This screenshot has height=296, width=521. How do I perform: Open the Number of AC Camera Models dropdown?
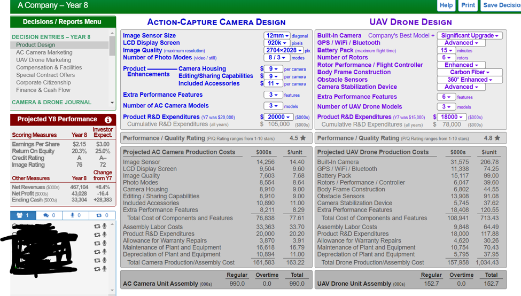[273, 106]
